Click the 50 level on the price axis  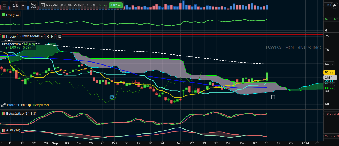coord(327,104)
